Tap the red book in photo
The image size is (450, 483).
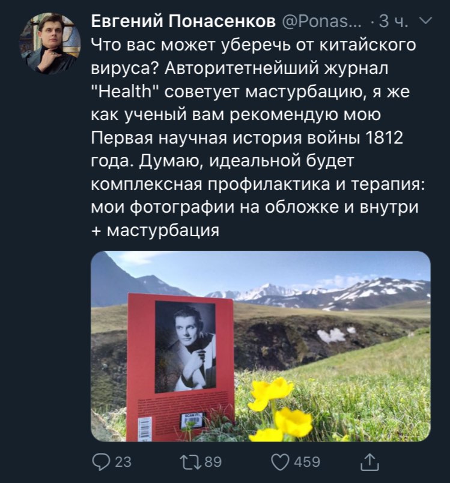[x=180, y=366]
